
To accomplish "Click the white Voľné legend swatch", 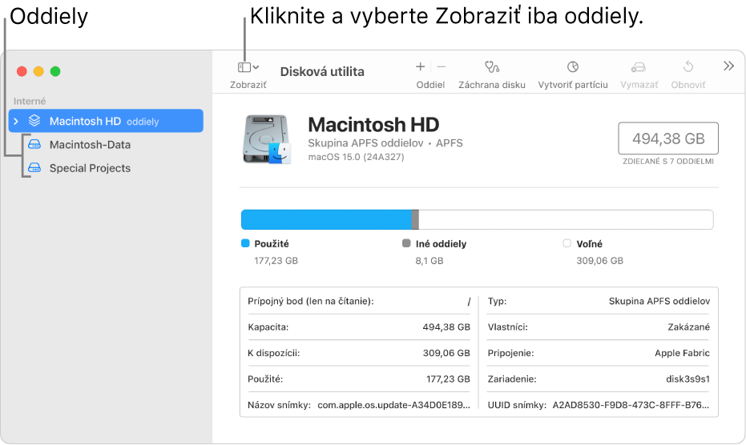I will click(567, 243).
